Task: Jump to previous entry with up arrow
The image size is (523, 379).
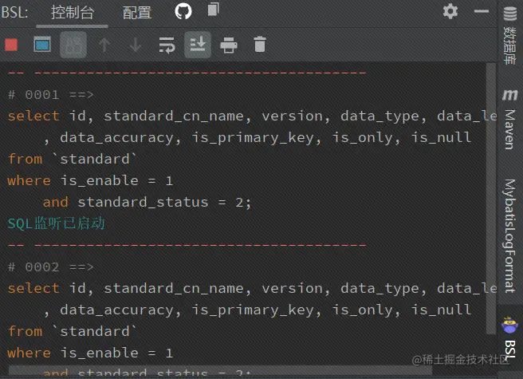Action: click(104, 45)
